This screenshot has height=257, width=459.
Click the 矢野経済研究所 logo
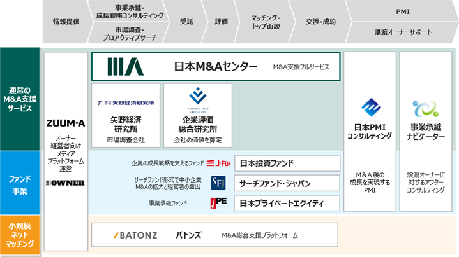pos(126,102)
